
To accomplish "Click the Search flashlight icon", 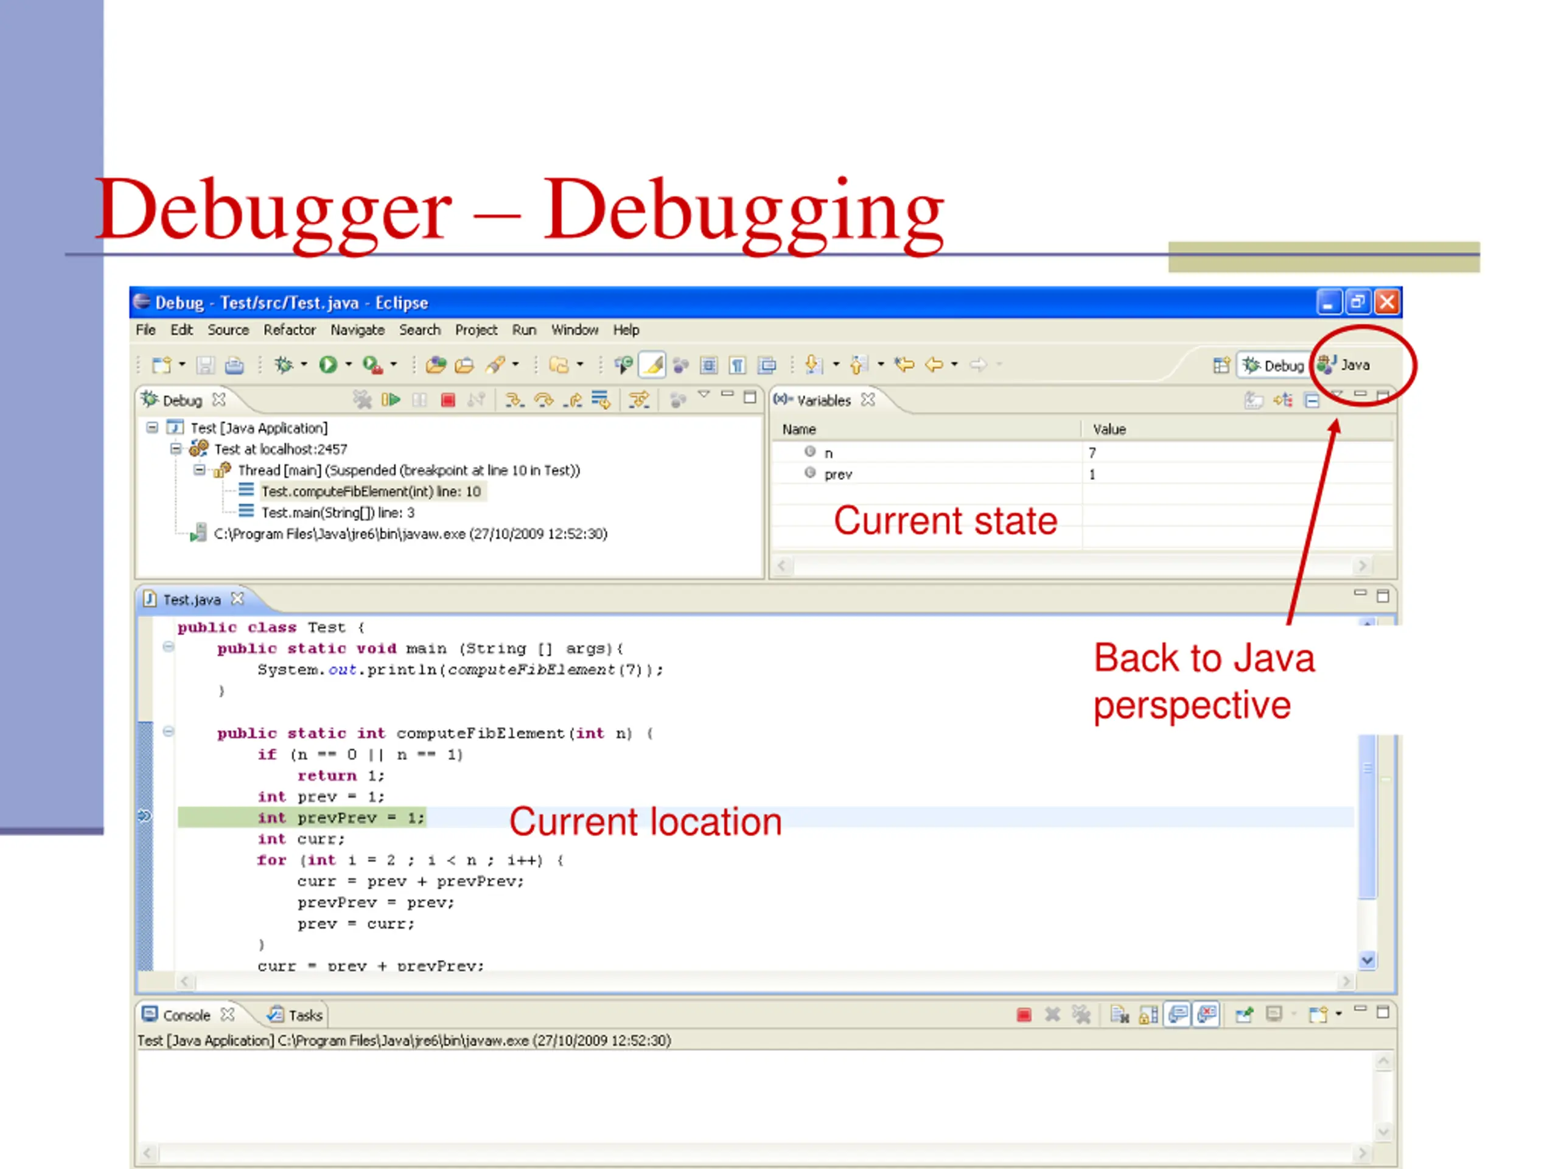I will click(x=496, y=364).
